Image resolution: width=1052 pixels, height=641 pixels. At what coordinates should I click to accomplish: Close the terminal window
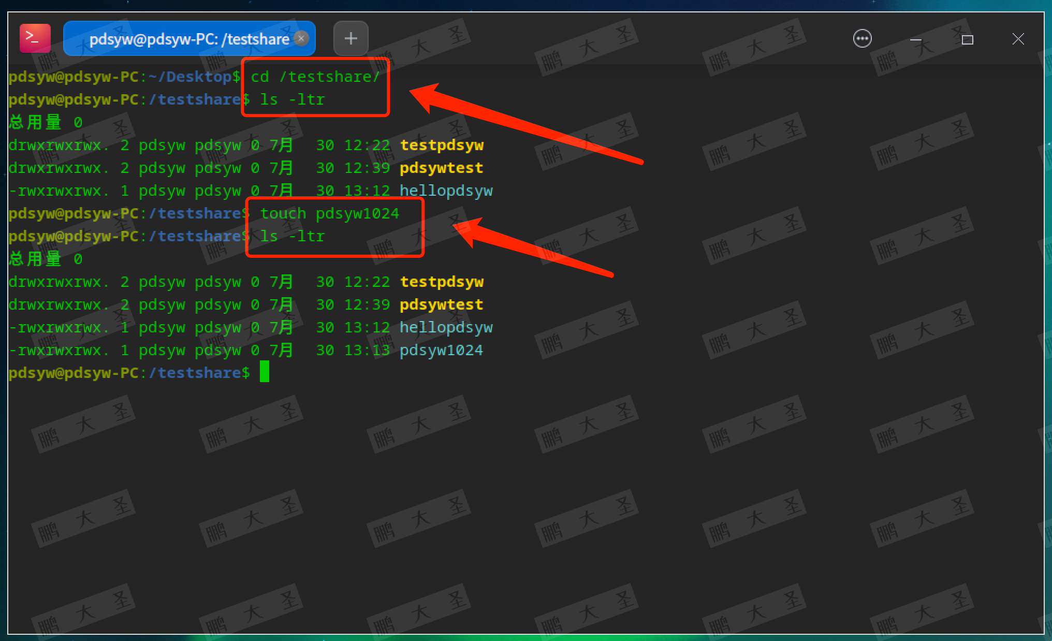pos(1018,39)
